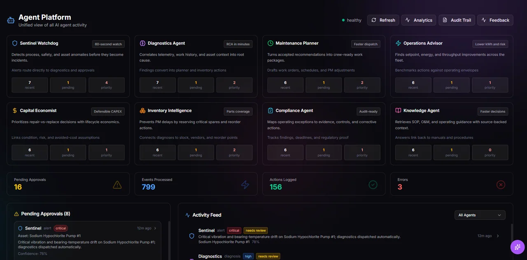Click Operations Advisor's 6 recent counter
This screenshot has width=527, height=260.
click(413, 85)
